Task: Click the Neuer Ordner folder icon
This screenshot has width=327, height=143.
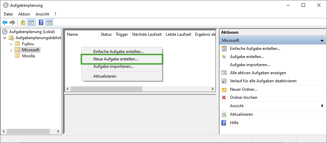Action: point(224,90)
